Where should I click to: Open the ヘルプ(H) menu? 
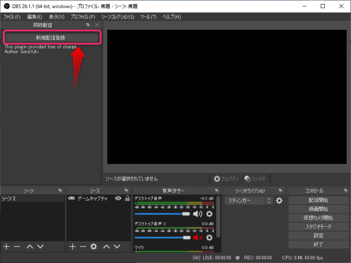tap(171, 17)
